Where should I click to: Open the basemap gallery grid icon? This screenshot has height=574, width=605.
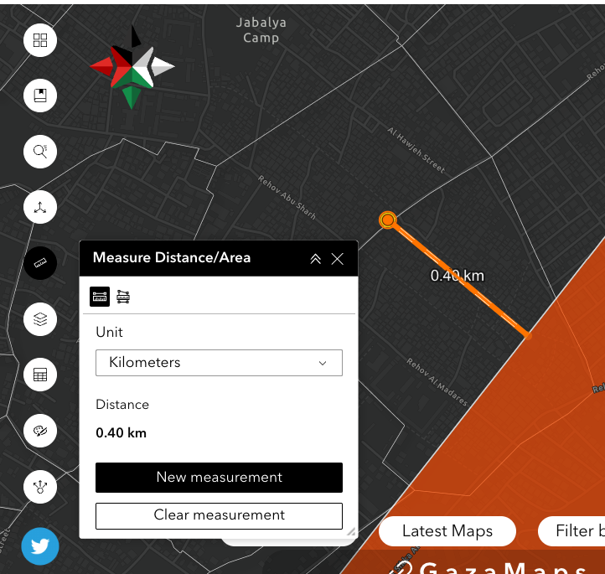click(40, 40)
